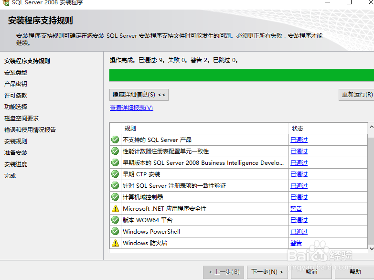The image size is (374, 280).
Task: Select 许可条款 step in sidebar
Action: pos(16,95)
